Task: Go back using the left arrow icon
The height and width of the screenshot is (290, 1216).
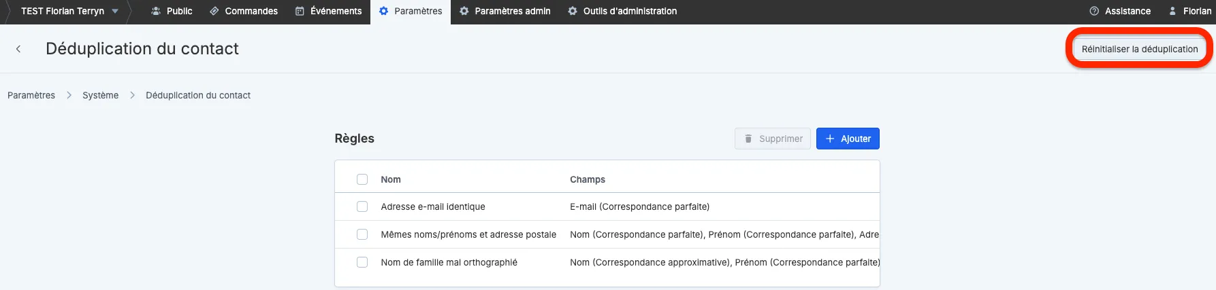Action: pyautogui.click(x=18, y=49)
